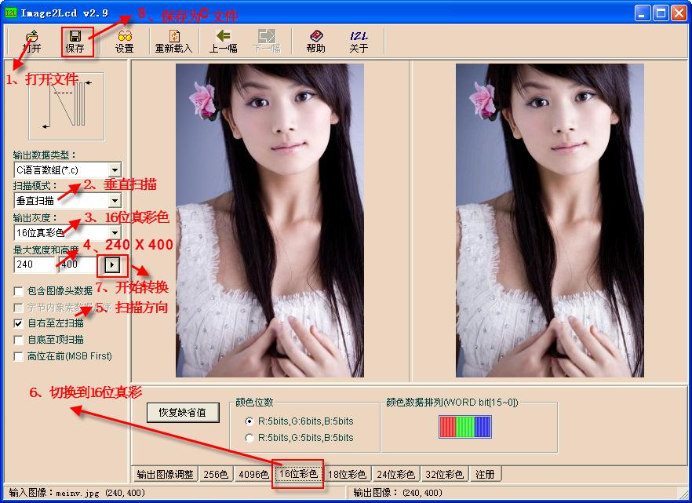Open the 输出图像调整 tab

pos(165,474)
